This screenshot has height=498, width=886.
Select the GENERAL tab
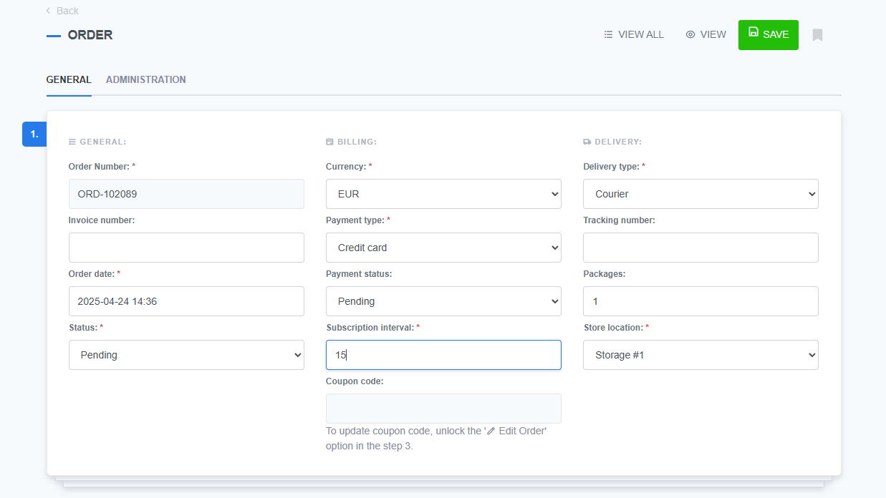pyautogui.click(x=69, y=79)
